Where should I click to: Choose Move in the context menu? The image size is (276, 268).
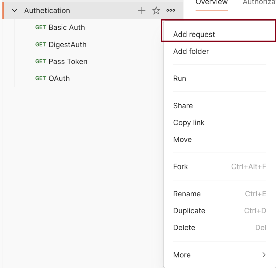182,139
